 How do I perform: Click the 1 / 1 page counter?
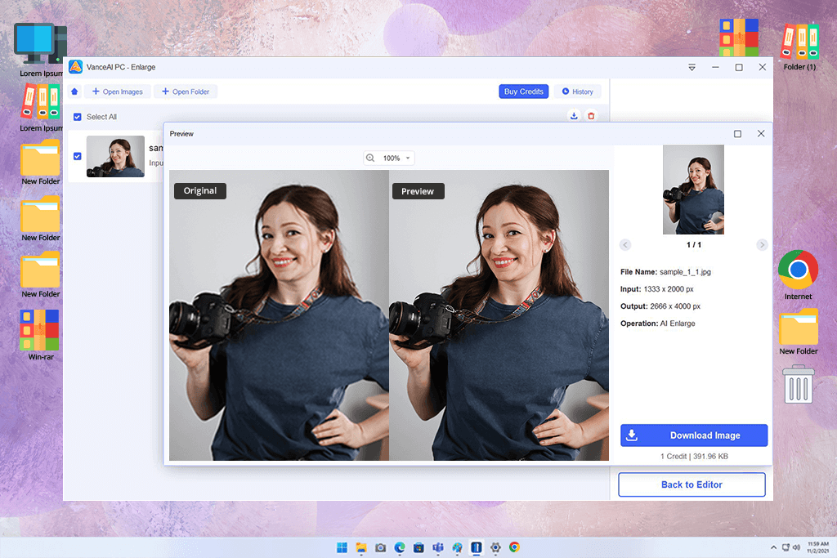click(693, 245)
